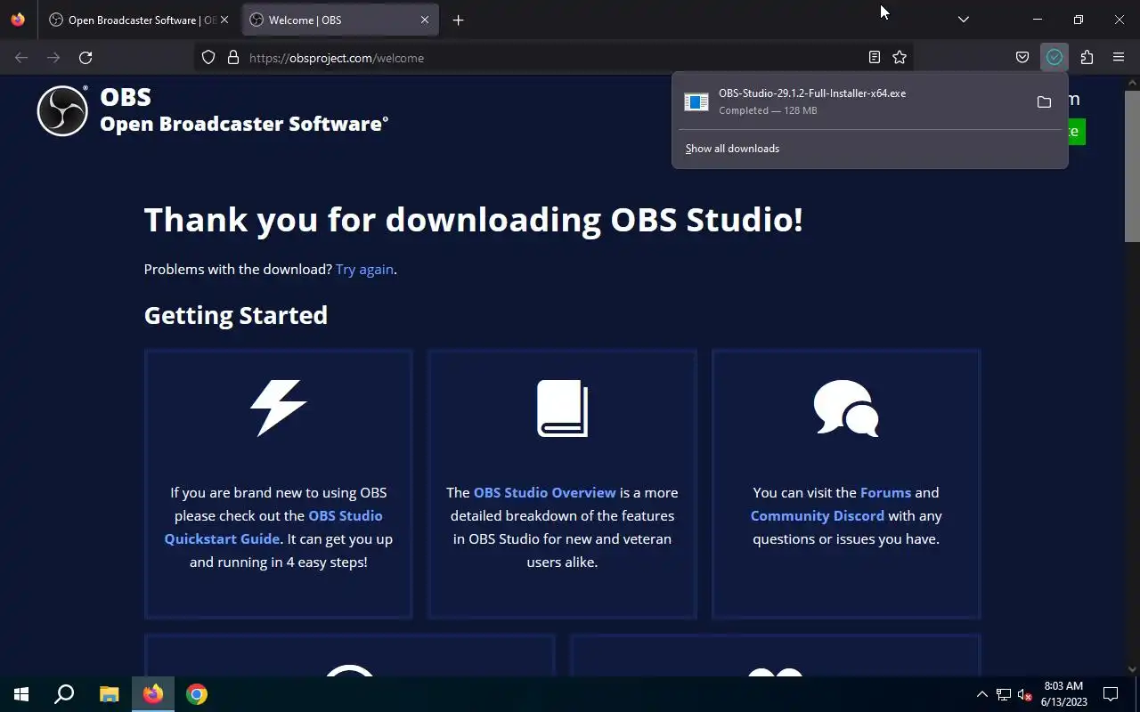Screen dimensions: 1140x712
Task: Focus the obsproject.com/welcome address bar
Action: coord(552,57)
